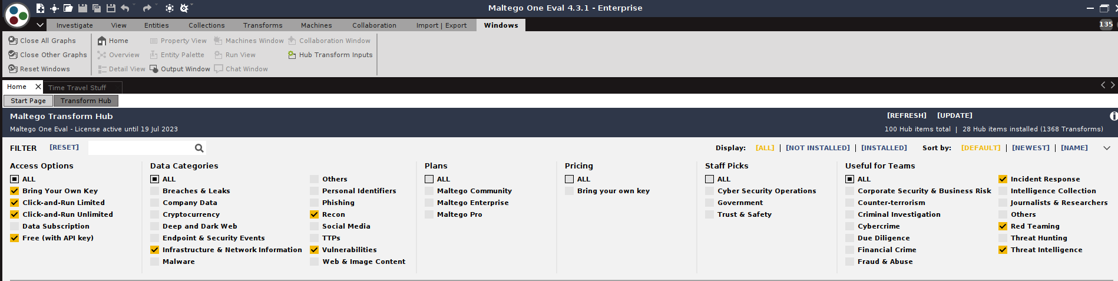Click the [UPDATE] link in the hub header

(x=955, y=115)
